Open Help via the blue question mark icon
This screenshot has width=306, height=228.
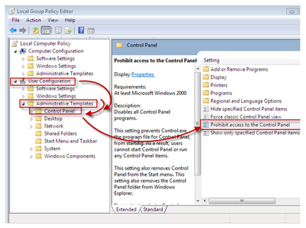click(x=81, y=30)
